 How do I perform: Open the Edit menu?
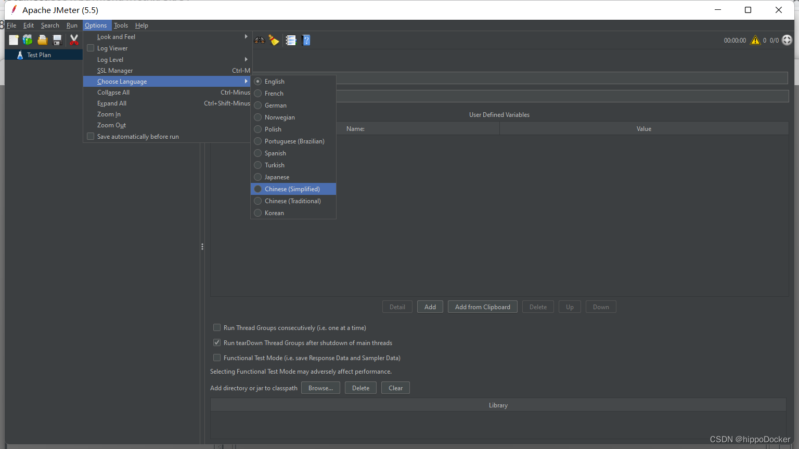[29, 25]
